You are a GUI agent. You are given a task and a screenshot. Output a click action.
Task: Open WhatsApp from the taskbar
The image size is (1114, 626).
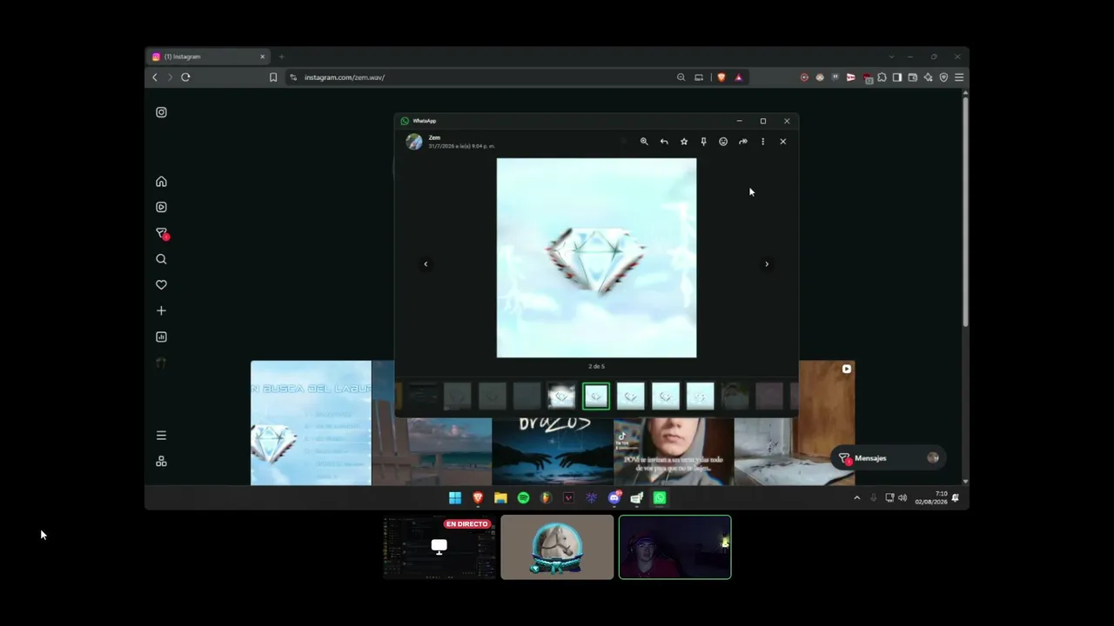[660, 498]
